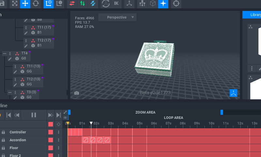
Task: Open the Accordion track options menu
Action: coord(58,140)
